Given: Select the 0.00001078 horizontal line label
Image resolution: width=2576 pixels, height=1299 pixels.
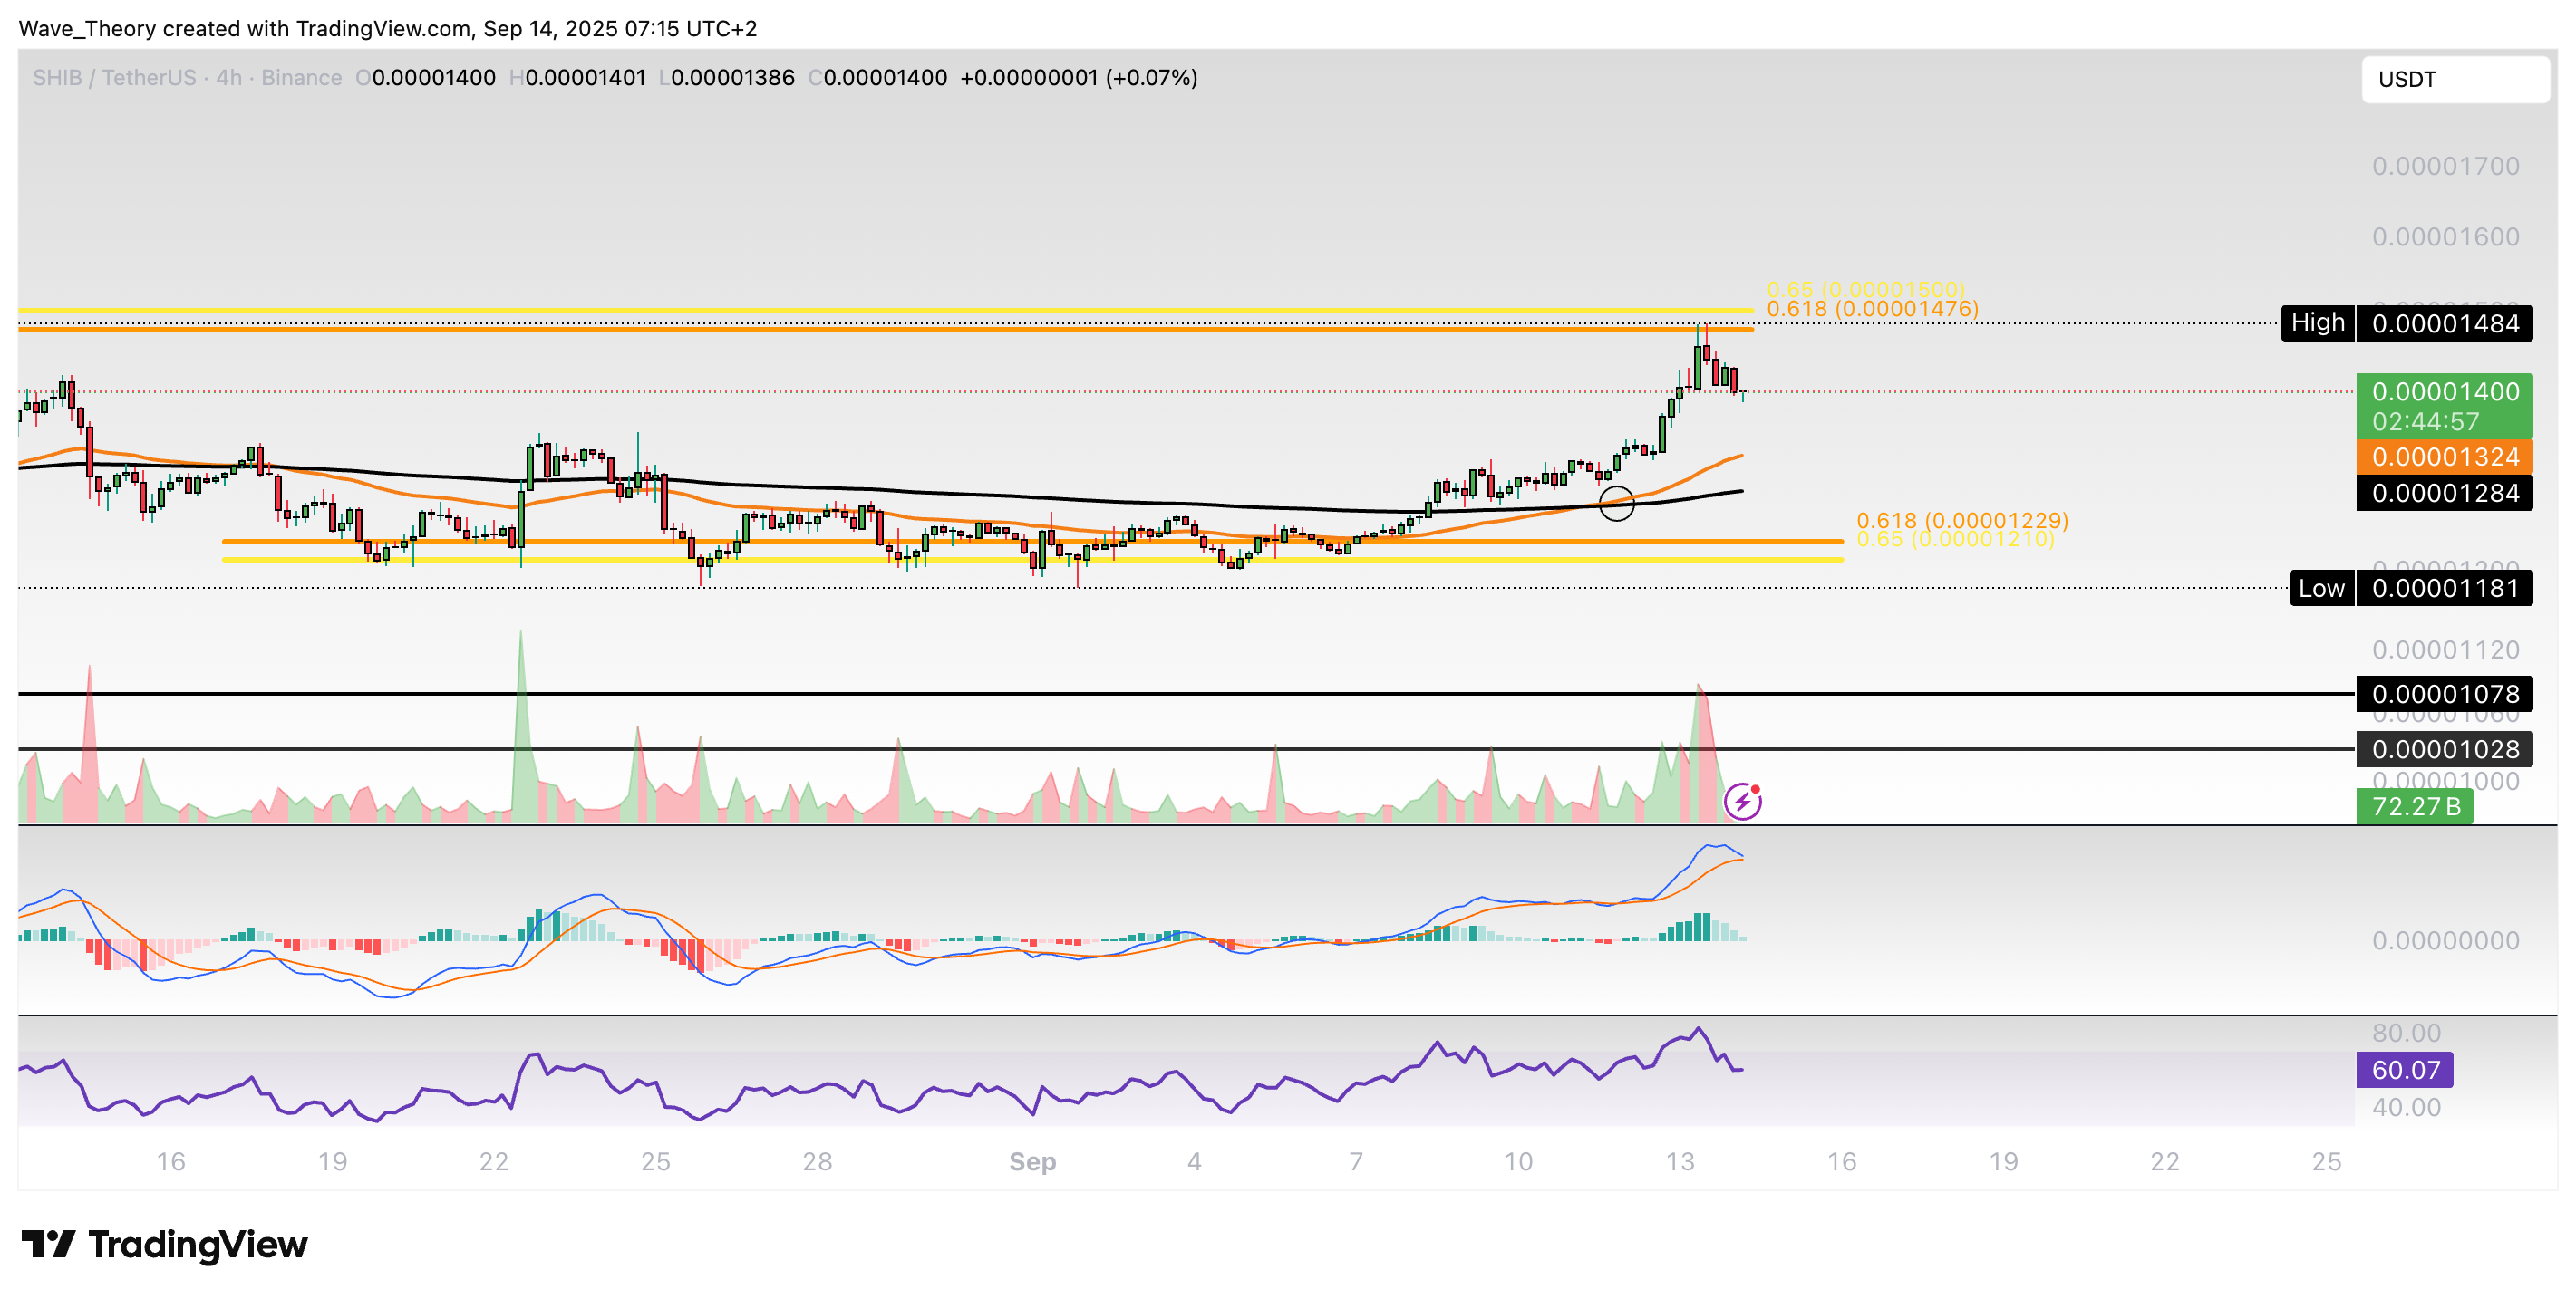Looking at the screenshot, I should [x=2444, y=694].
